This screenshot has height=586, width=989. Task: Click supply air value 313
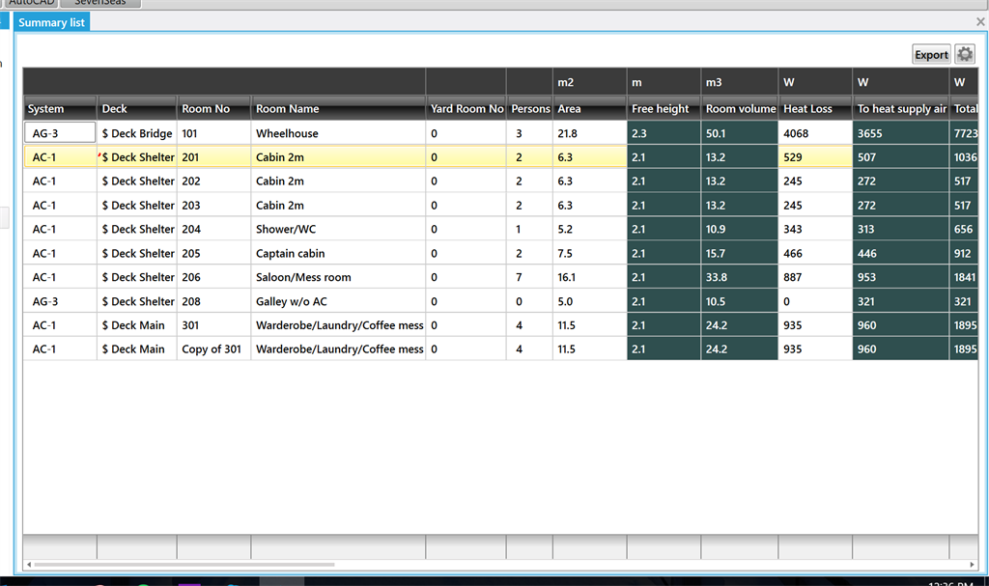pyautogui.click(x=901, y=229)
